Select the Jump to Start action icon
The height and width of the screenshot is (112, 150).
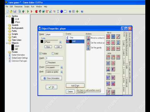point(113,57)
